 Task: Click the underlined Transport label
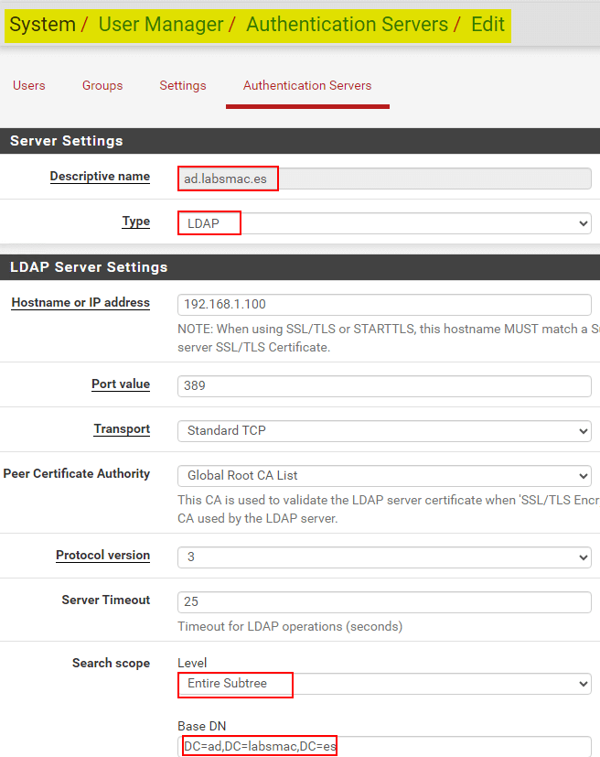(122, 429)
